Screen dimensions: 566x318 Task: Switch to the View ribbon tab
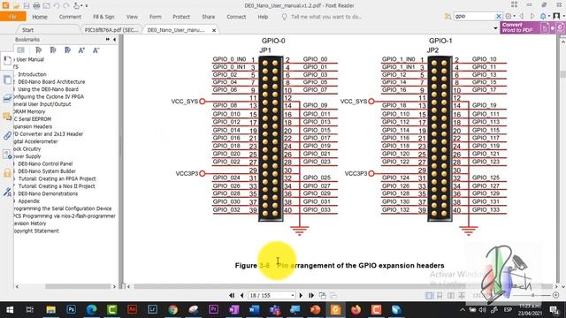point(132,17)
